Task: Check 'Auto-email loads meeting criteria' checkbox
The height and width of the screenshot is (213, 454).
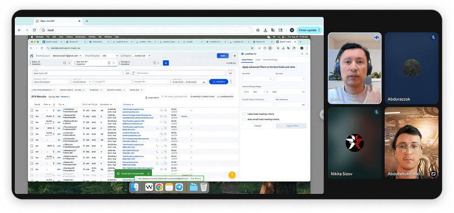Action: pos(244,119)
